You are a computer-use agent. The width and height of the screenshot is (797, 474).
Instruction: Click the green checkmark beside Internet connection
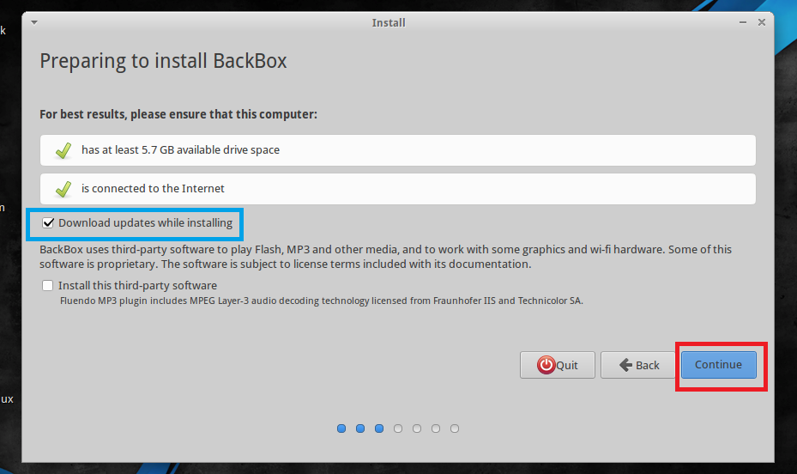(63, 189)
